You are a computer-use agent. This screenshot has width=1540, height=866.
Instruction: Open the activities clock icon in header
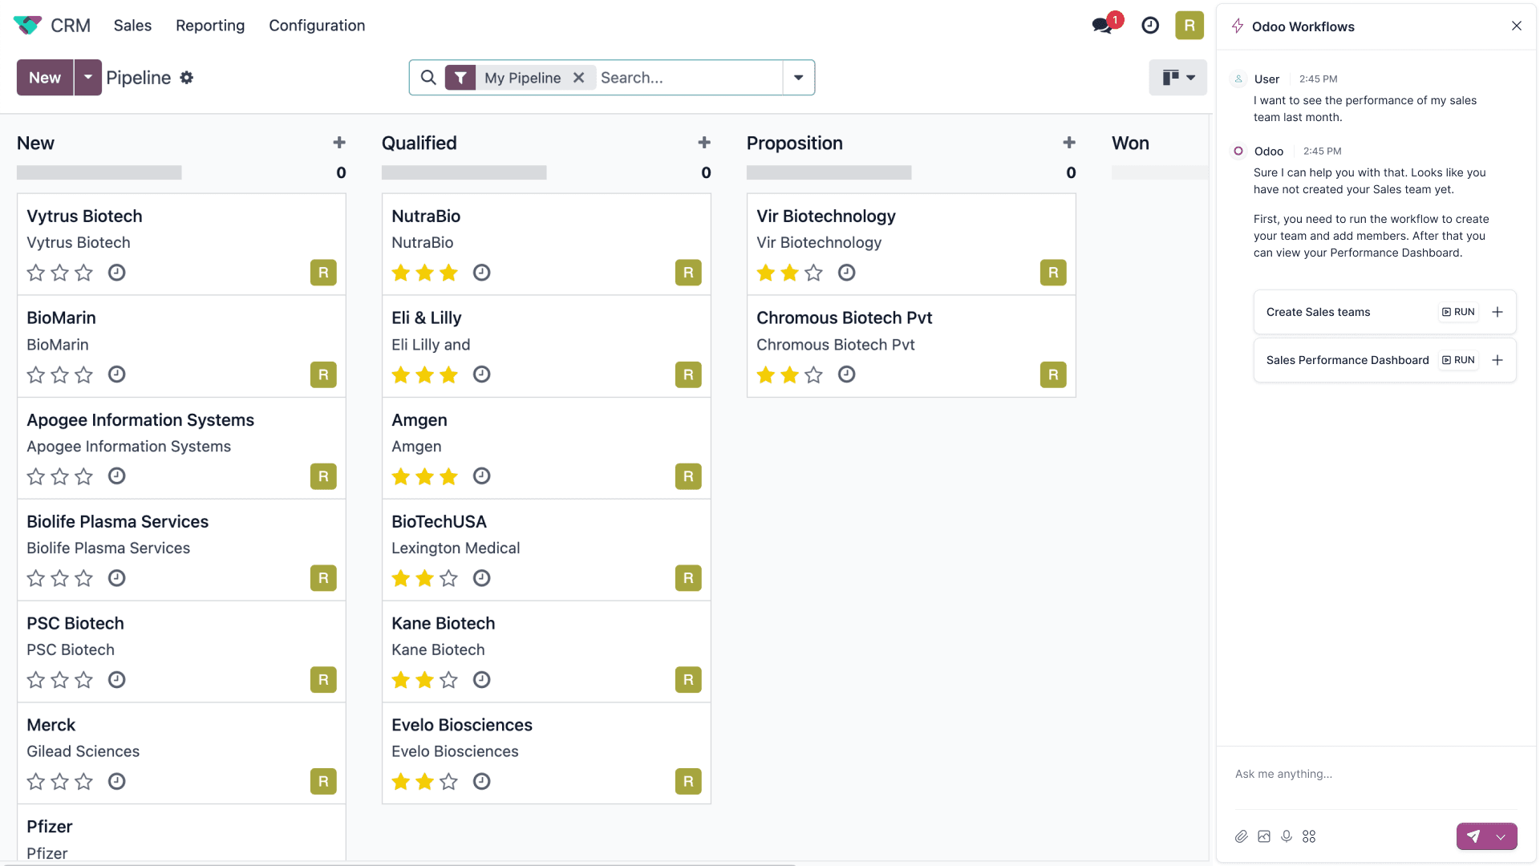[1150, 26]
